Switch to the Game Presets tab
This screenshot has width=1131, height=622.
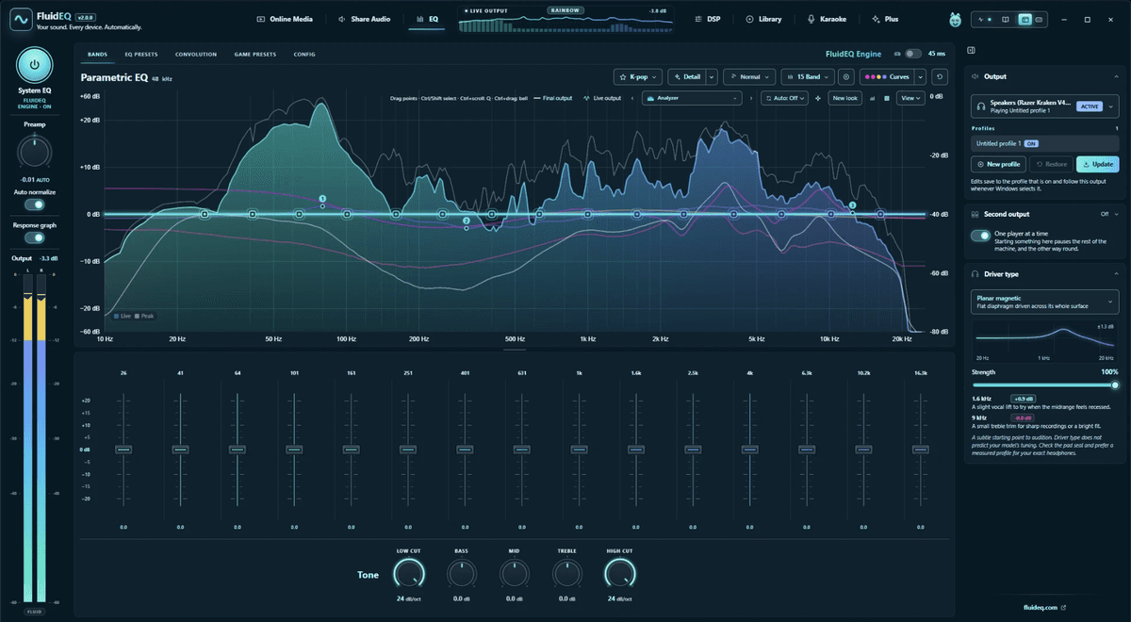[x=255, y=54]
